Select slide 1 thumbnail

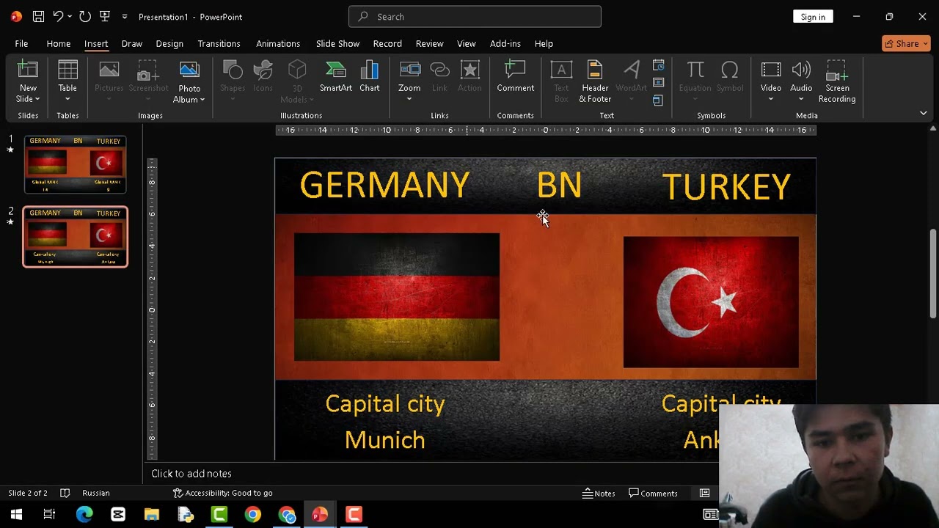[x=75, y=164]
